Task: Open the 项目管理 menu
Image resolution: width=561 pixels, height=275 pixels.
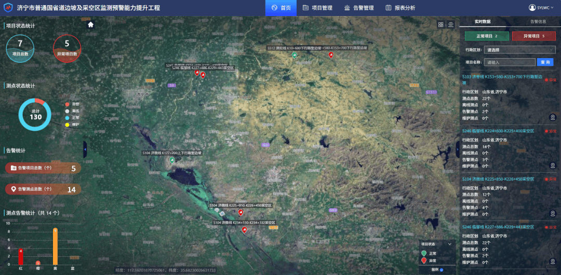Action: tap(318, 8)
